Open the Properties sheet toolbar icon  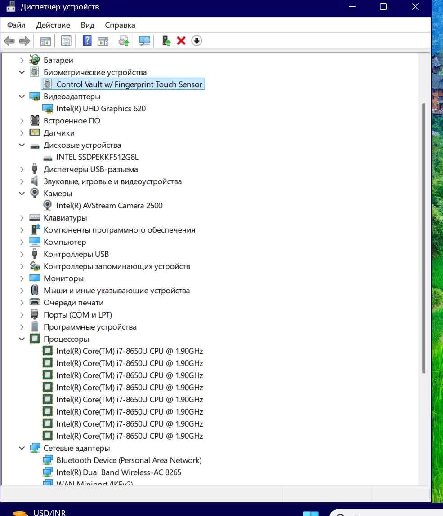[66, 41]
